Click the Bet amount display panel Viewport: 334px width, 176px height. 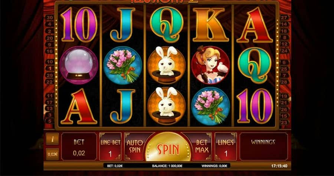coord(79,146)
